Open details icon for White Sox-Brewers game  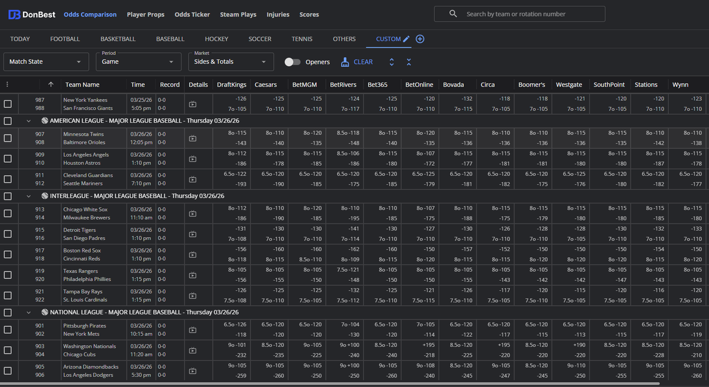coord(193,214)
